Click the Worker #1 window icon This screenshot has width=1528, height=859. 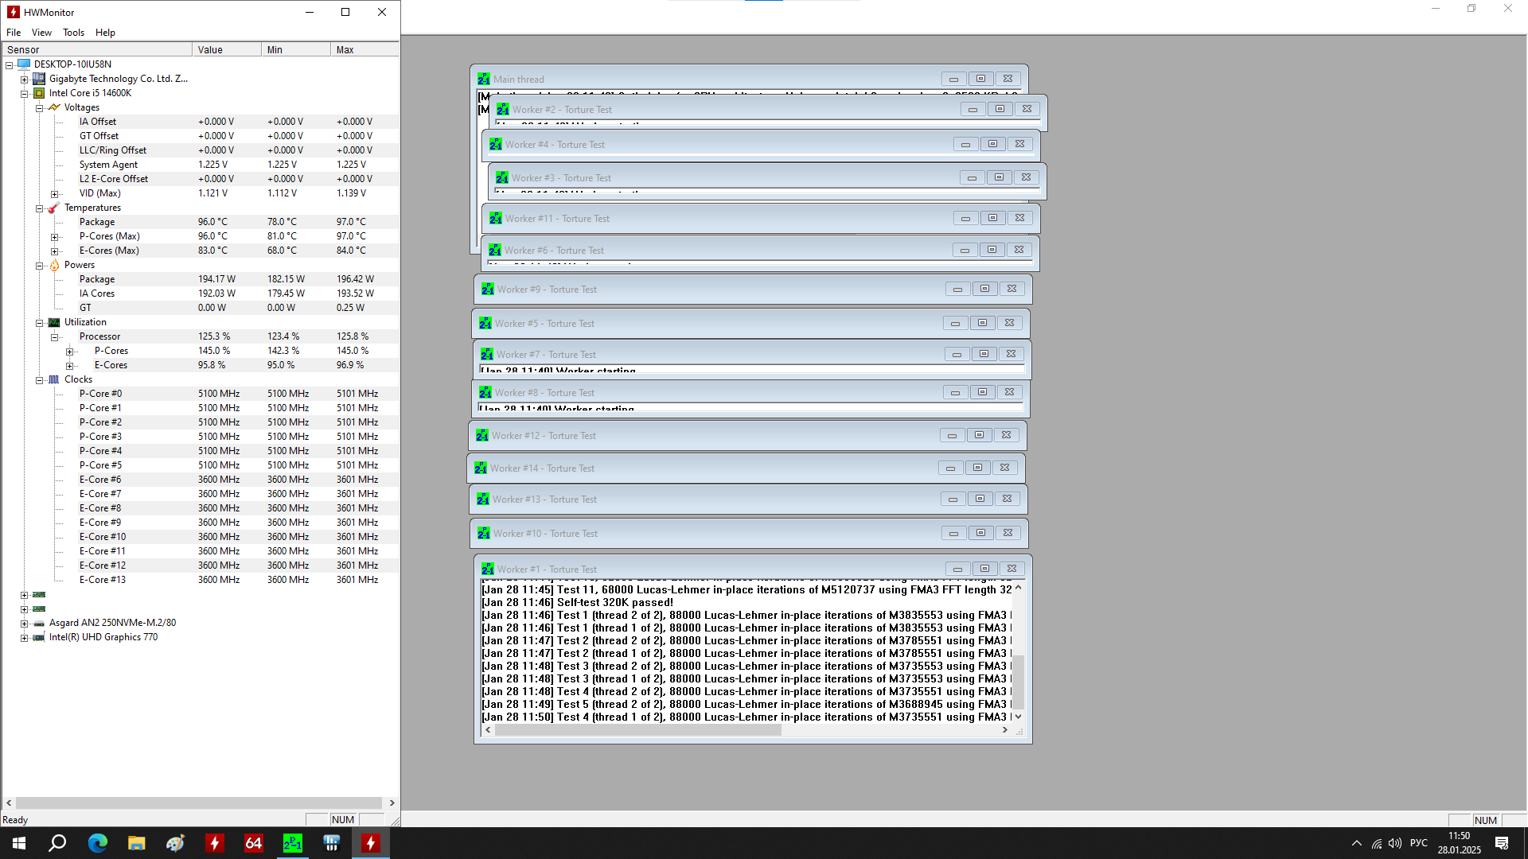pyautogui.click(x=488, y=569)
